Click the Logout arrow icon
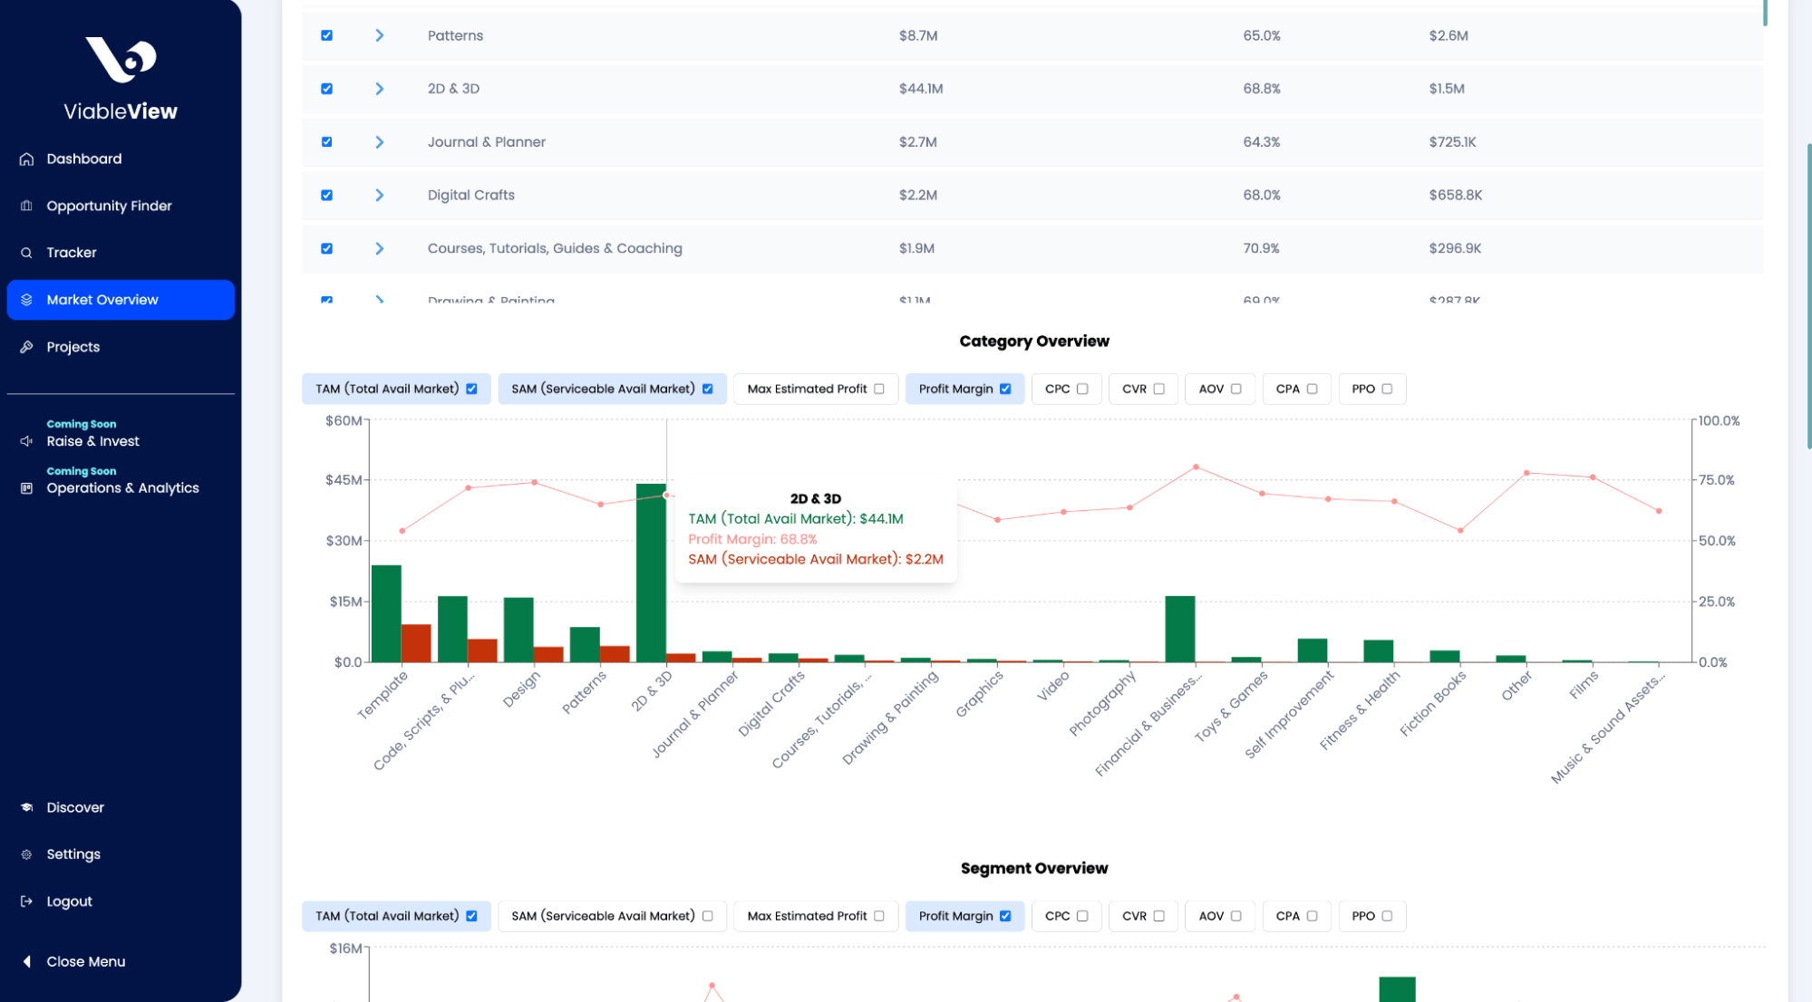 pos(26,902)
